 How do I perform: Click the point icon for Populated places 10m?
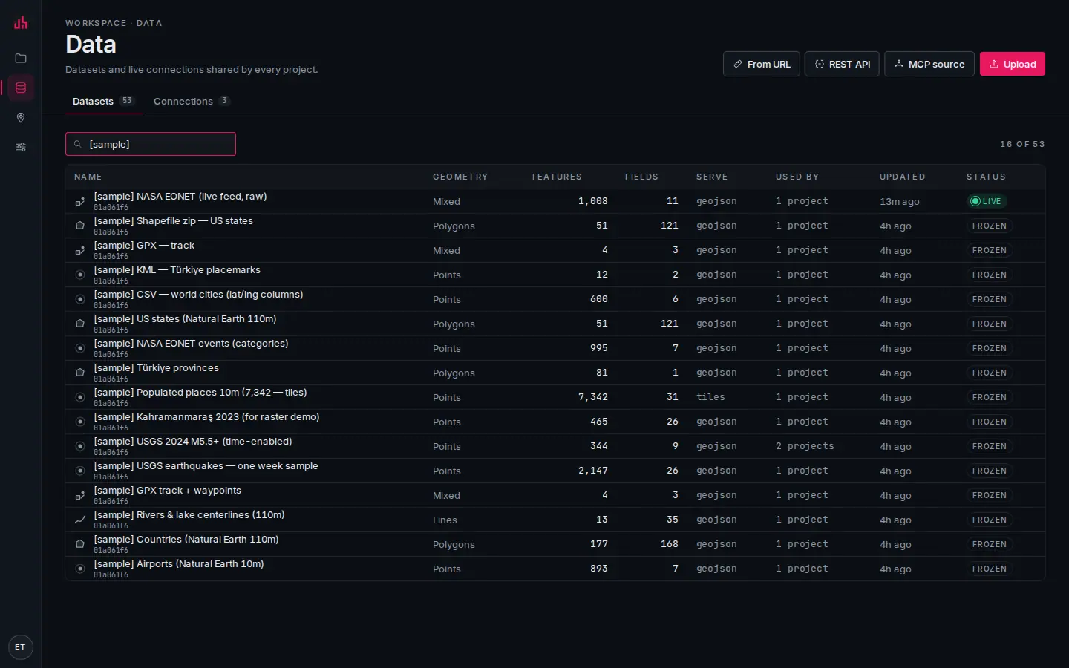point(80,397)
